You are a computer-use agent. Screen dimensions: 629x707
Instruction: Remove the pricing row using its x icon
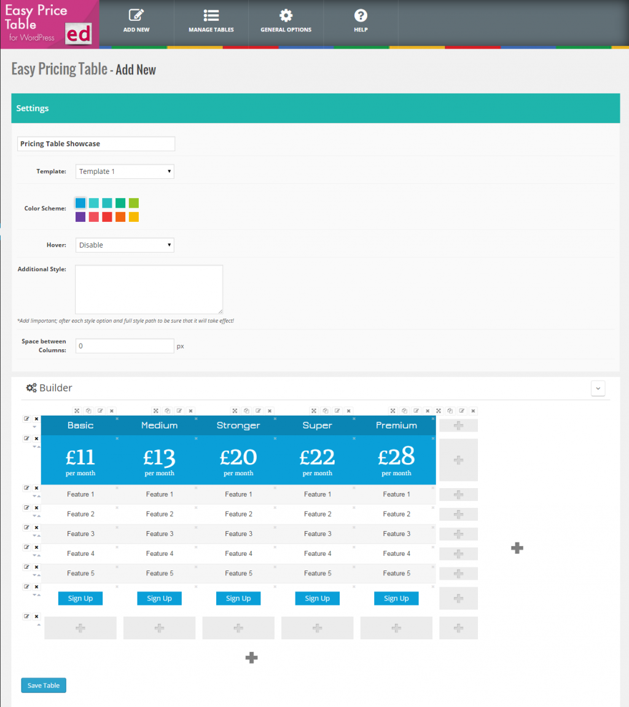click(36, 438)
